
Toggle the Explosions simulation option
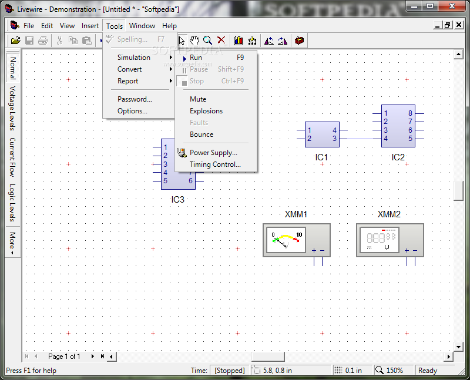pyautogui.click(x=216, y=111)
